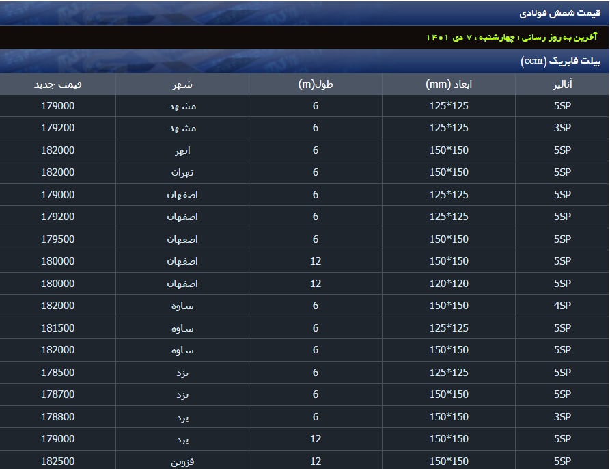
Task: Select the price 178500
Action: [58, 372]
